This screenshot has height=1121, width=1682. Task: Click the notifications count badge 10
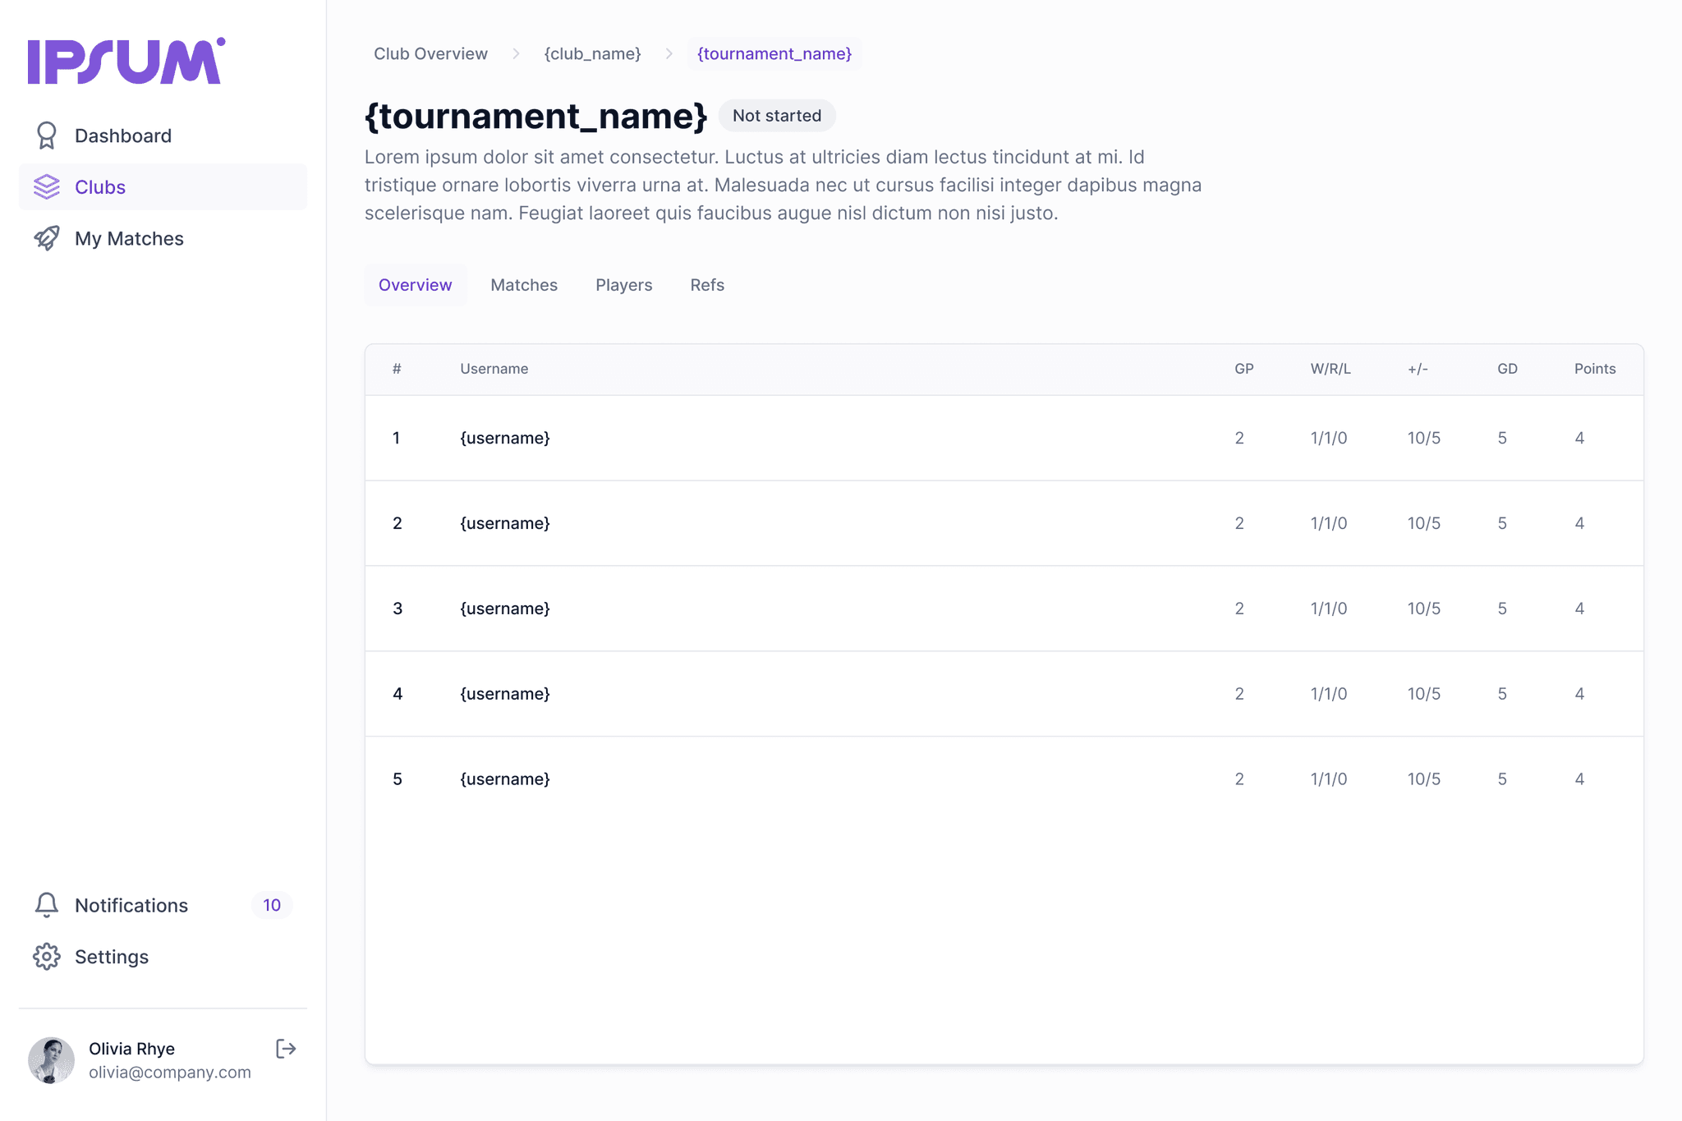click(272, 905)
